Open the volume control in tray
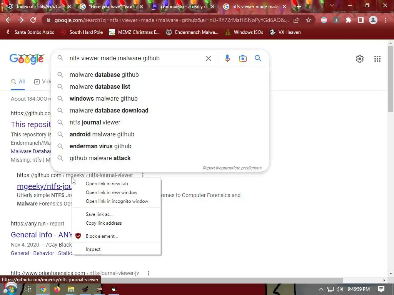The image size is (394, 295). [x=339, y=289]
